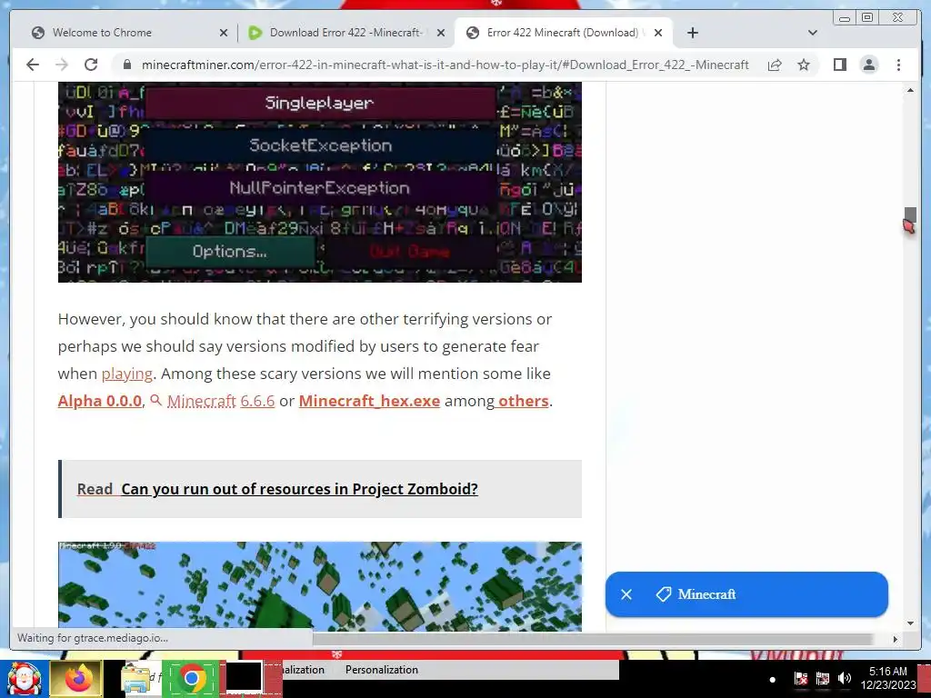Open the Chrome profile menu
Image resolution: width=931 pixels, height=698 pixels.
[x=868, y=65]
